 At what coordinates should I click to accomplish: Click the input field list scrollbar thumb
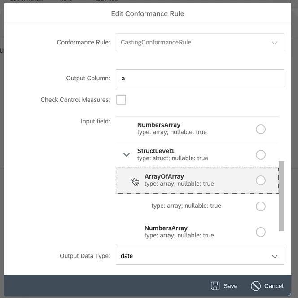[x=281, y=196]
